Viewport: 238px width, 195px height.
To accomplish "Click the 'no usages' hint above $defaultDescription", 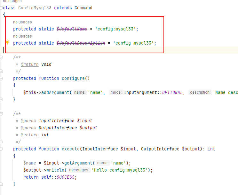I will coord(22,36).
